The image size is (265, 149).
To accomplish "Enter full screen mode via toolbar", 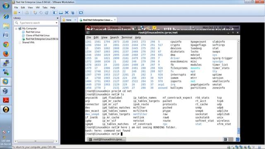I will click(67, 13).
